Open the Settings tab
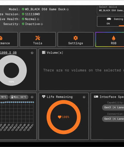Screen dimensions: 124x147 tap(76, 39)
